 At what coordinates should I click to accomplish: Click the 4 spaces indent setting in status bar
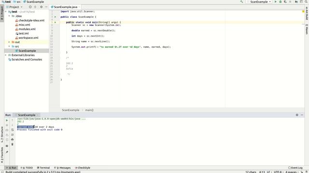click(x=291, y=172)
